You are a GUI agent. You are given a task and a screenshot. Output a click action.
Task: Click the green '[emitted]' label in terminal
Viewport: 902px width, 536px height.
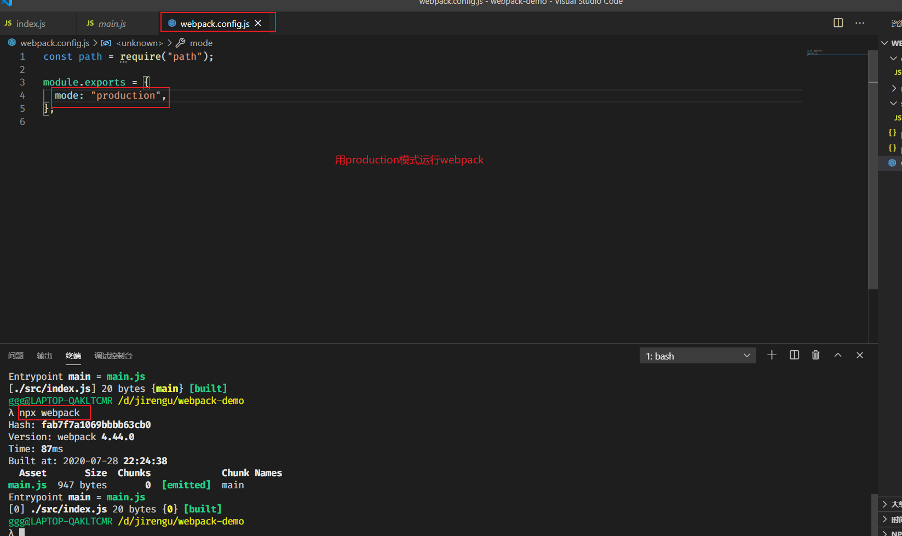click(x=186, y=485)
